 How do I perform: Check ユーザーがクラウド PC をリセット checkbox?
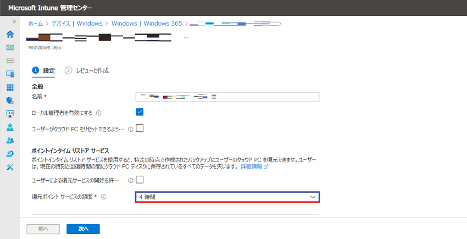pos(140,128)
